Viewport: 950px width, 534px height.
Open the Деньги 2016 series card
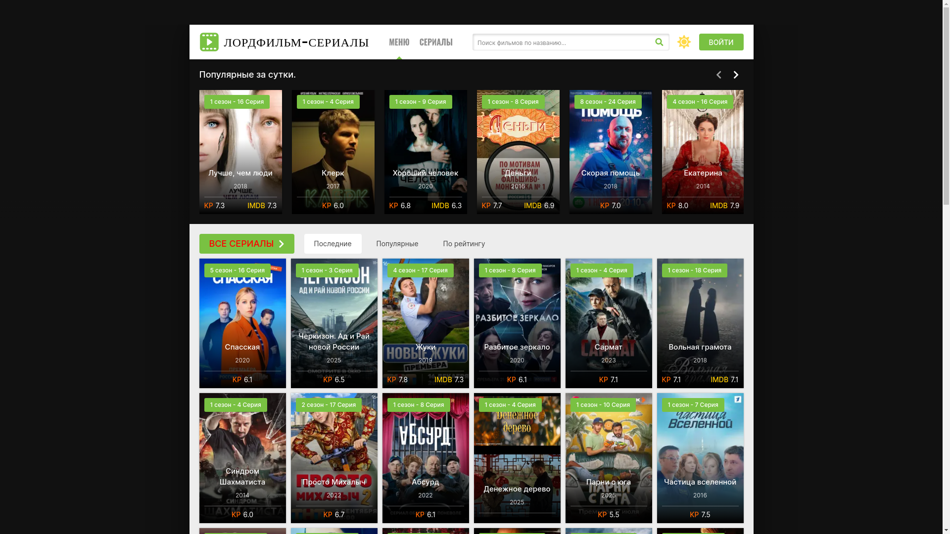[518, 152]
